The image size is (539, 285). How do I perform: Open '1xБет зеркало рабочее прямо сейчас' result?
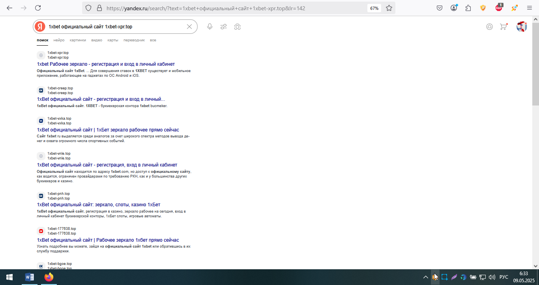(x=108, y=130)
